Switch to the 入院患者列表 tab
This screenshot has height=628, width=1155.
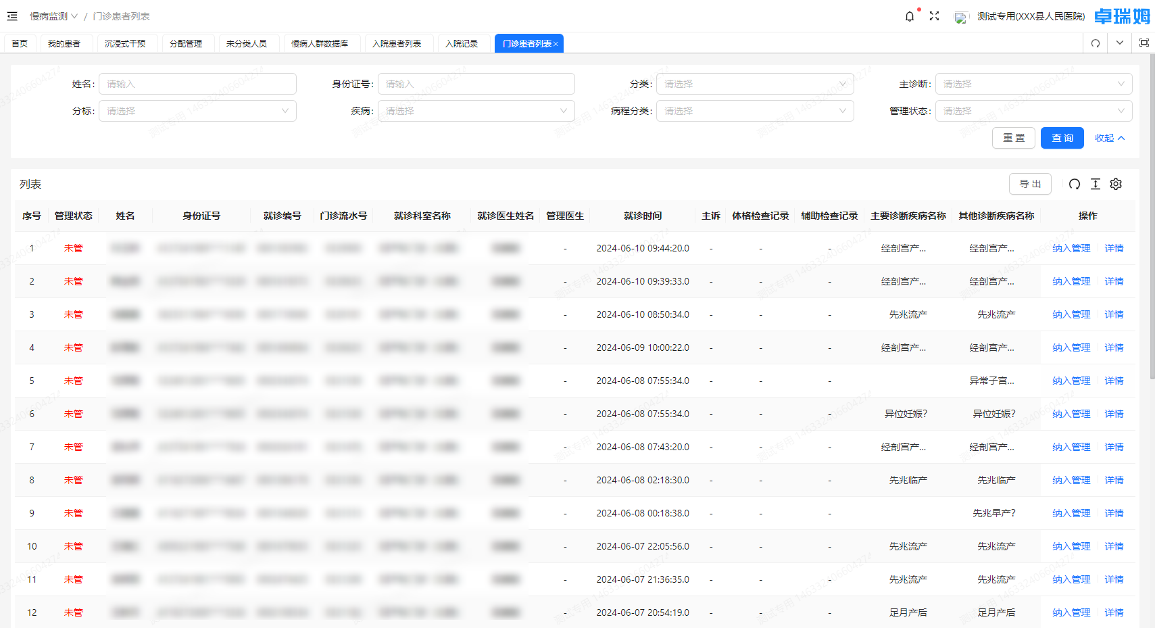(x=397, y=43)
